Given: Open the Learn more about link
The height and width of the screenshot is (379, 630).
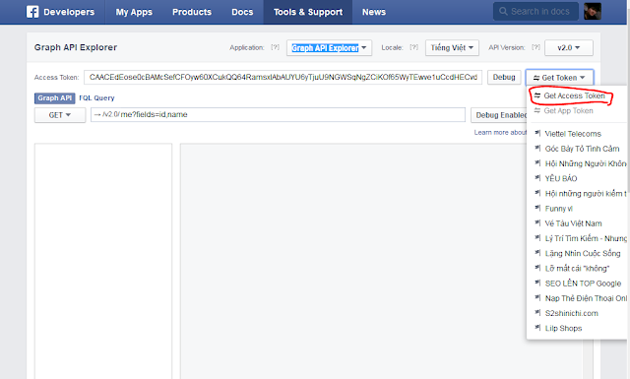Looking at the screenshot, I should tap(500, 132).
